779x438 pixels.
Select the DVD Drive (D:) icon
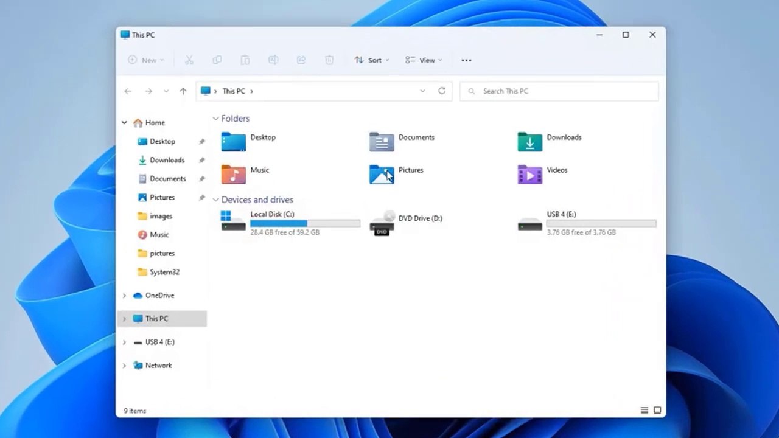pyautogui.click(x=382, y=223)
